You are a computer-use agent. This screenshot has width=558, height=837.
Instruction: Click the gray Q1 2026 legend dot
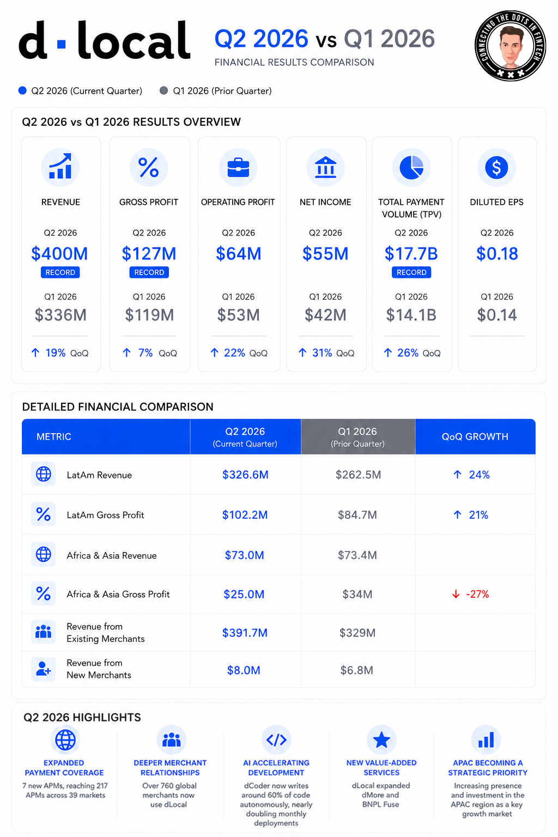163,90
